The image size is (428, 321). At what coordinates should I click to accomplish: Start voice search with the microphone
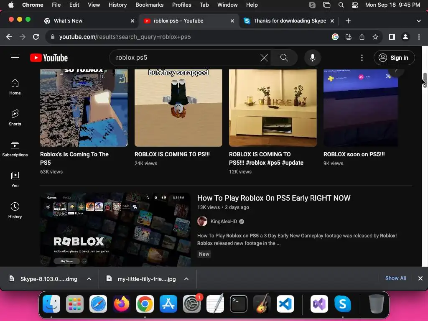pyautogui.click(x=313, y=58)
